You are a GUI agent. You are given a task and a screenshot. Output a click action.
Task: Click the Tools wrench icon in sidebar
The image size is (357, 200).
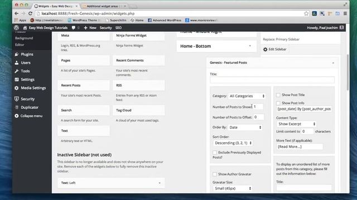(16, 71)
